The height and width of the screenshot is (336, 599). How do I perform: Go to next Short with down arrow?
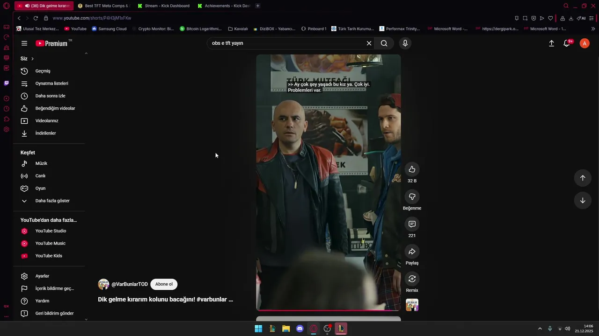tap(583, 201)
